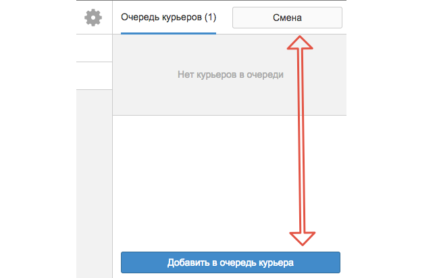Click 'Добавить в очередь курьера' button
Screen dimensions: 439x278
coord(230,262)
